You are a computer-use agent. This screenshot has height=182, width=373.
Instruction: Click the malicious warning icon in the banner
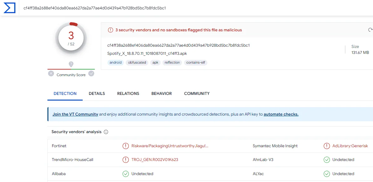[x=111, y=30]
